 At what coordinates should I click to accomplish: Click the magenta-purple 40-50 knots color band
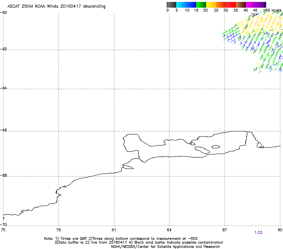click(256, 5)
